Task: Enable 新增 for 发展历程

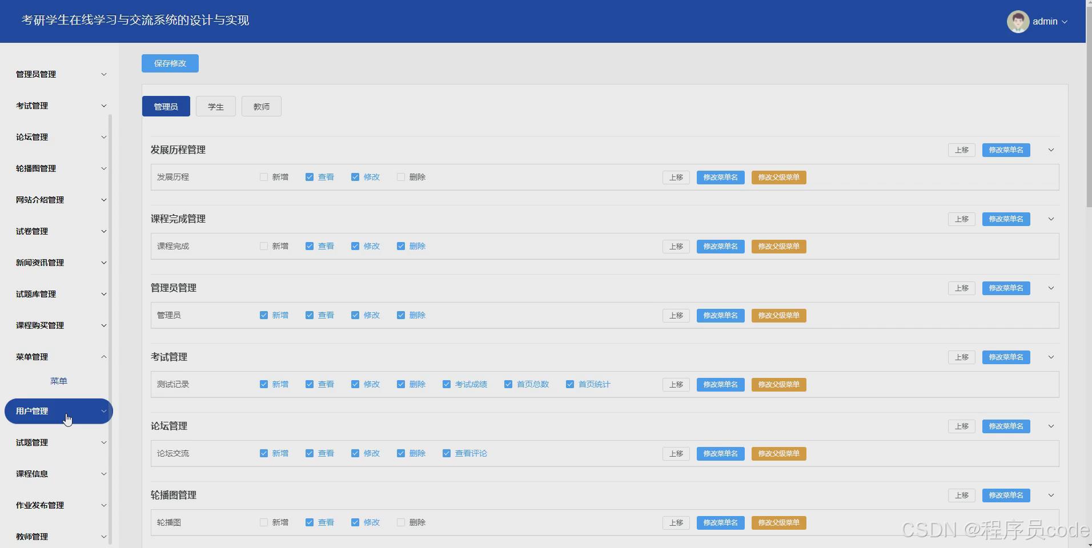Action: (264, 177)
